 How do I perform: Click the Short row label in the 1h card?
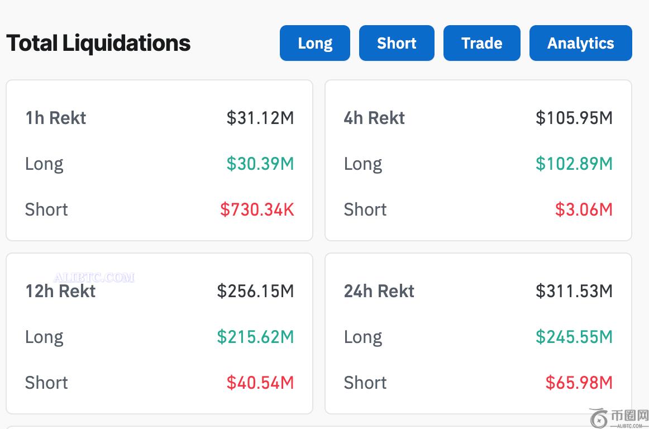[x=46, y=209]
